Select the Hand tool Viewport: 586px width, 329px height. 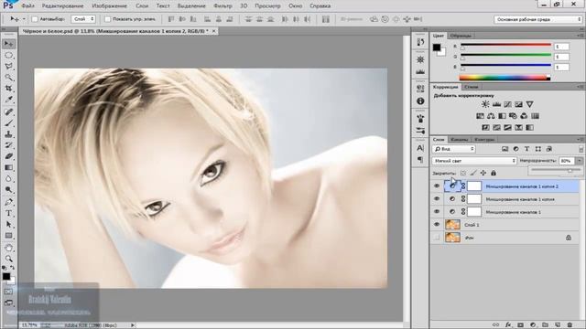tap(8, 248)
